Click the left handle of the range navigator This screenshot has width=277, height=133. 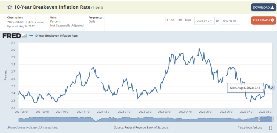tap(259, 119)
